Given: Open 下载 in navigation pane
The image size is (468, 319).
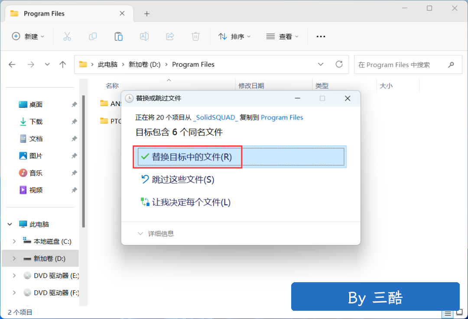Looking at the screenshot, I should click(36, 122).
